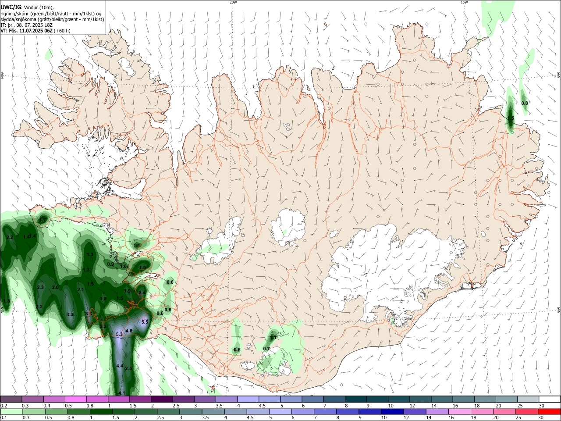561x421 pixels.
Task: Pick the dark teal snow swatch between 8 and 9
Action: point(356,400)
